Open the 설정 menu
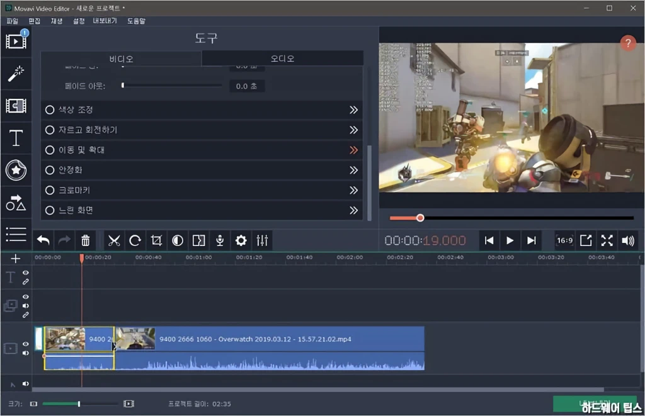This screenshot has width=645, height=416. 79,21
